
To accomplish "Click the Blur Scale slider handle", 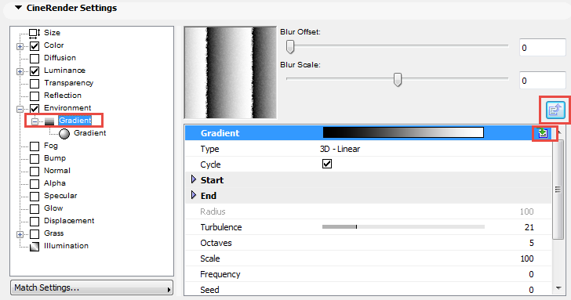I will tap(398, 79).
